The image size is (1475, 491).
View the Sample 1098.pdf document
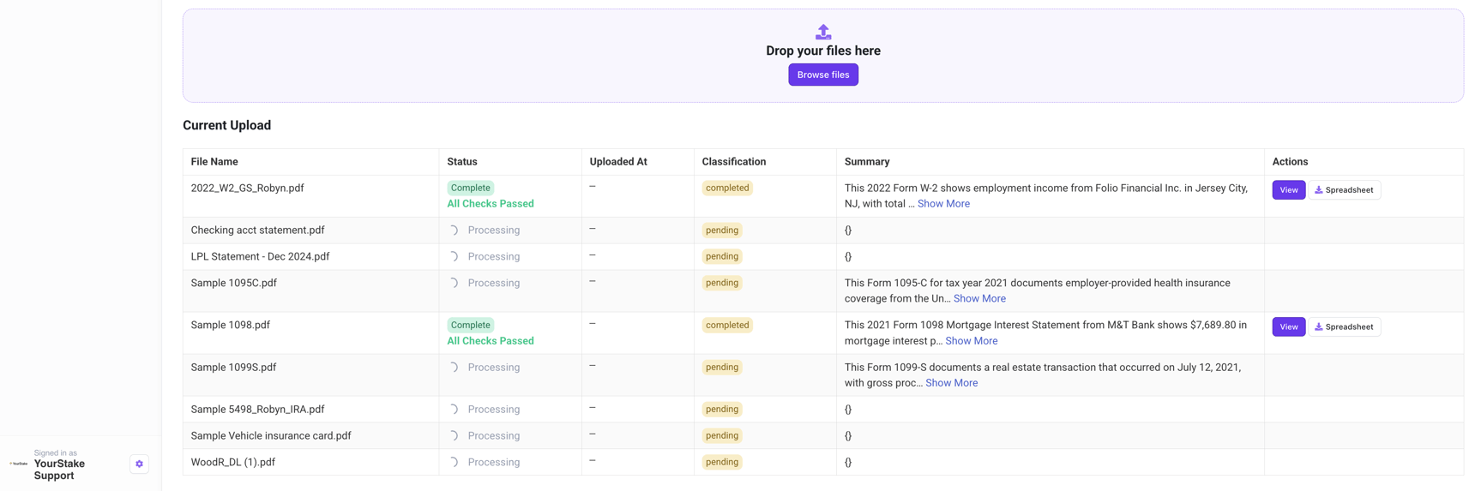coord(1288,326)
